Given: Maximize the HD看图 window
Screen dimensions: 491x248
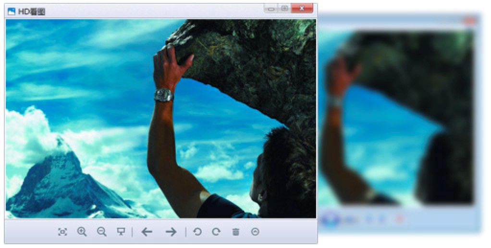Looking at the screenshot, I should coord(284,9).
